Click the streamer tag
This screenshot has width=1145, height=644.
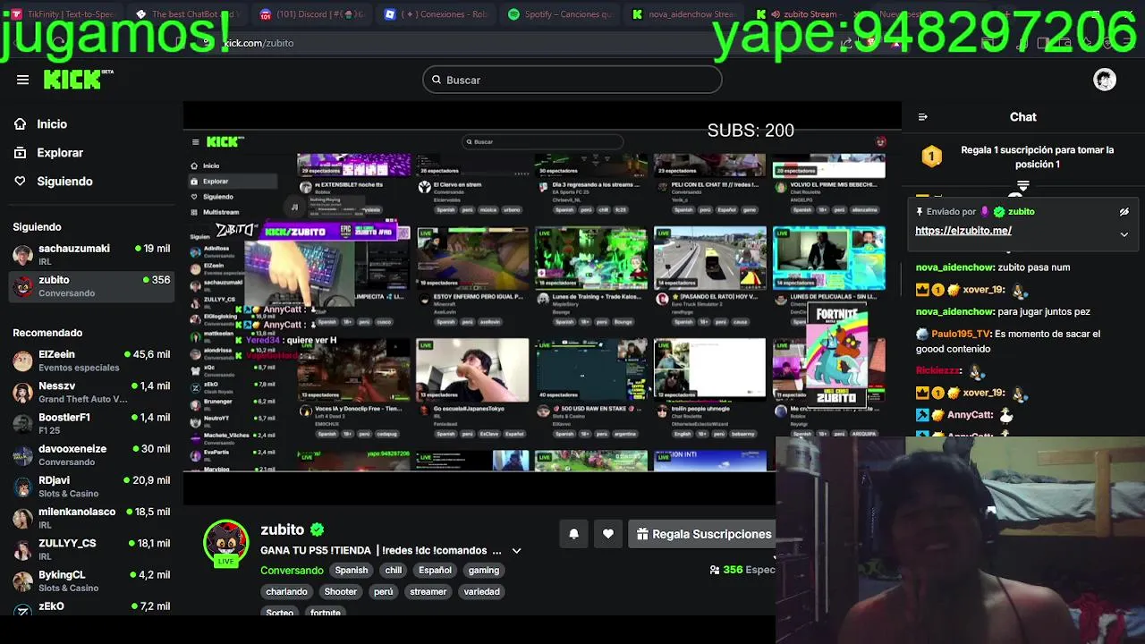click(428, 592)
